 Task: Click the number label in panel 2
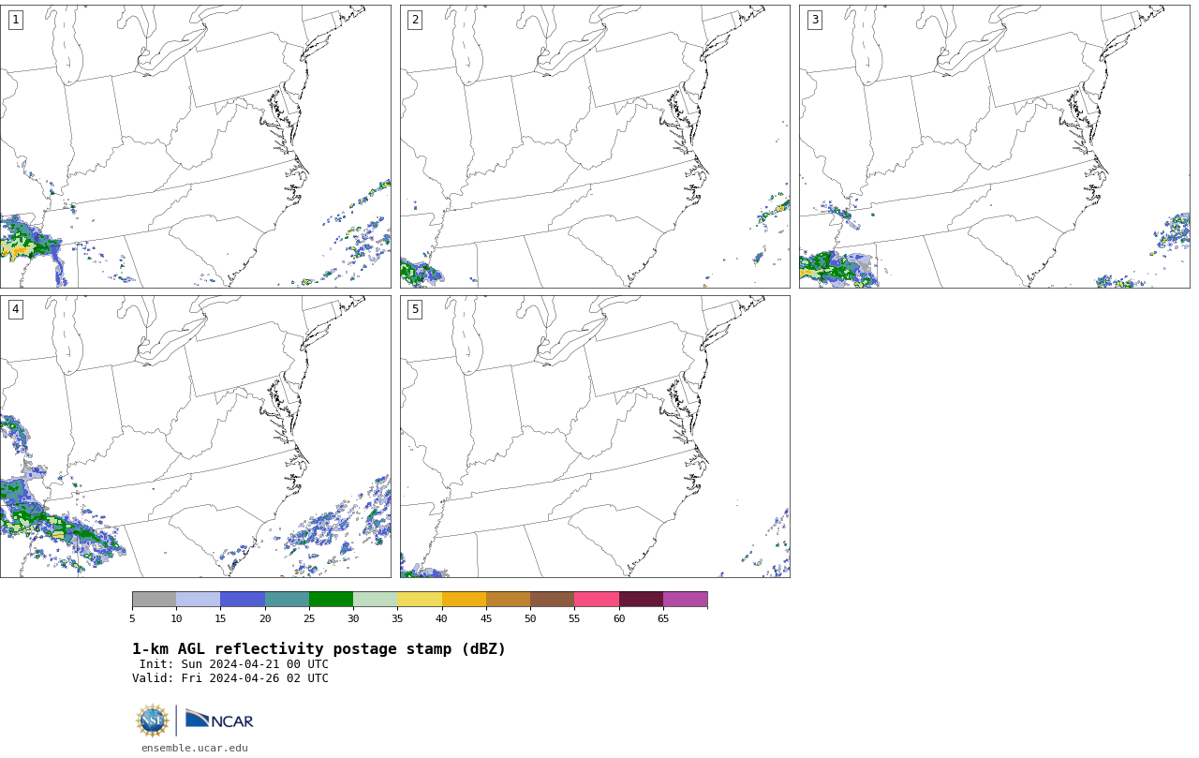pyautogui.click(x=415, y=20)
